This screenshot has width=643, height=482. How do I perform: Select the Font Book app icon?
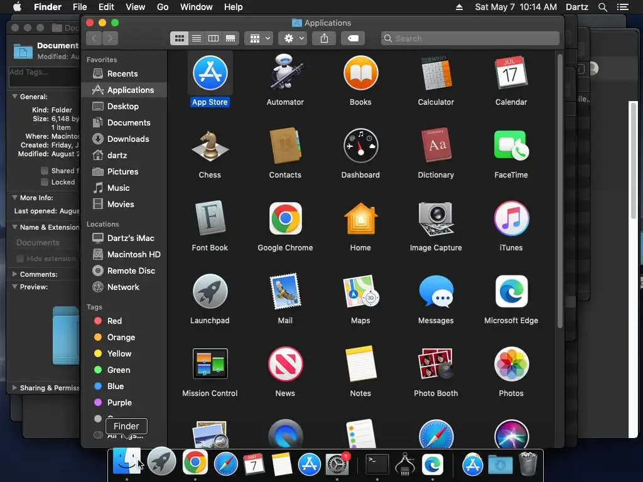tap(210, 218)
